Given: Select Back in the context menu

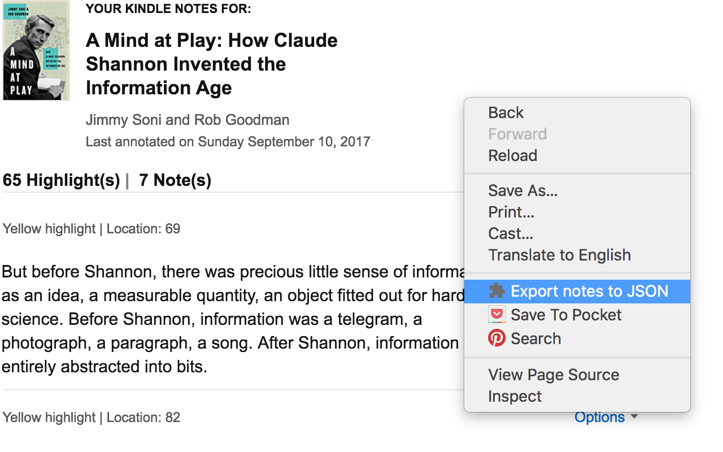Looking at the screenshot, I should point(506,112).
